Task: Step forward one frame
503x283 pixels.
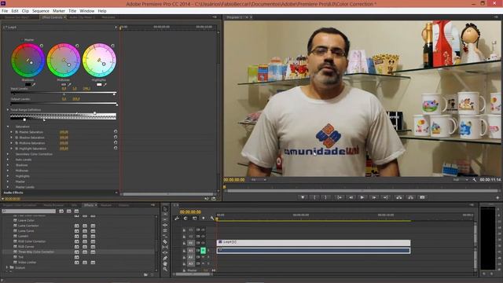Action: coord(374,197)
